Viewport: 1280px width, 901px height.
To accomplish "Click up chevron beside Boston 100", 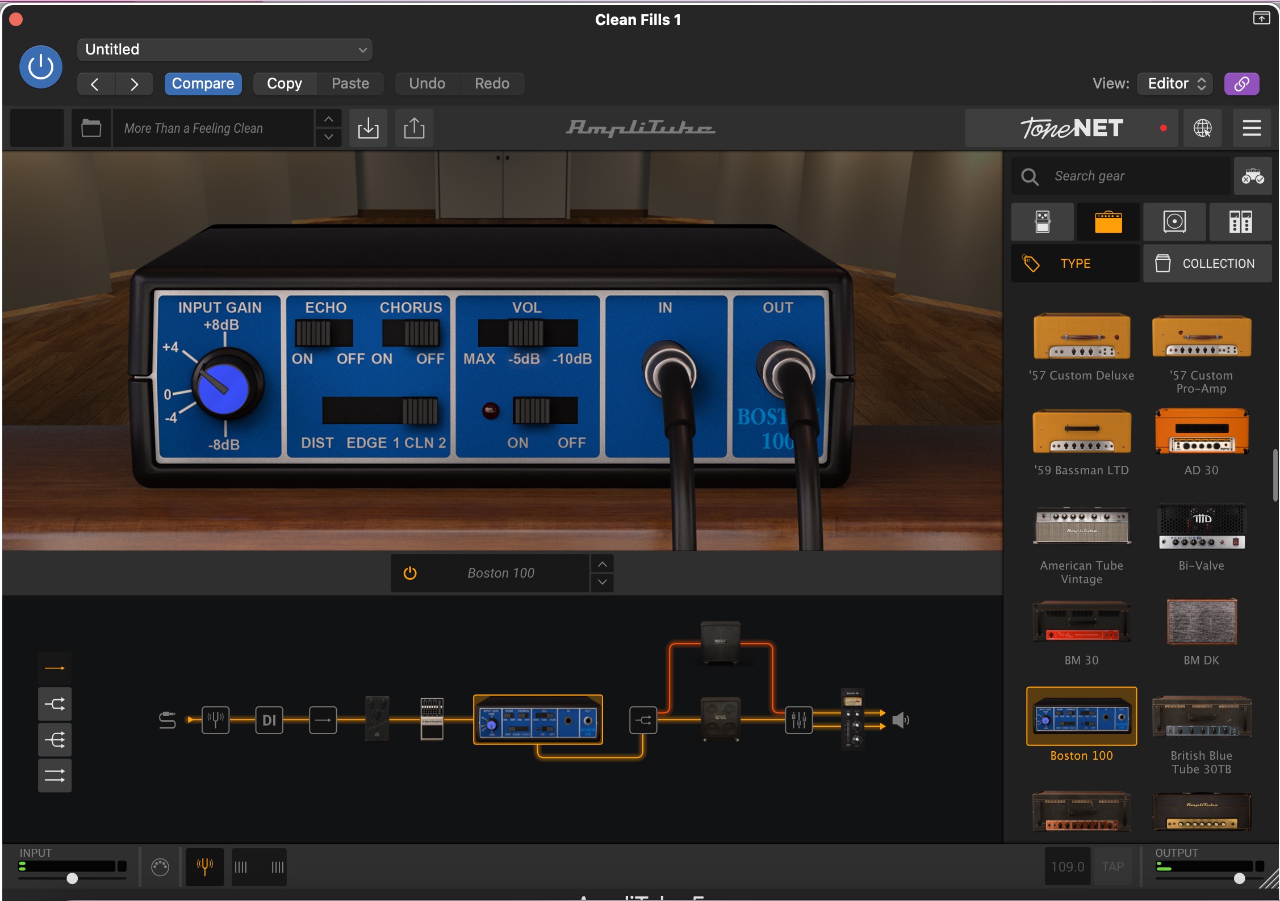I will pyautogui.click(x=603, y=564).
